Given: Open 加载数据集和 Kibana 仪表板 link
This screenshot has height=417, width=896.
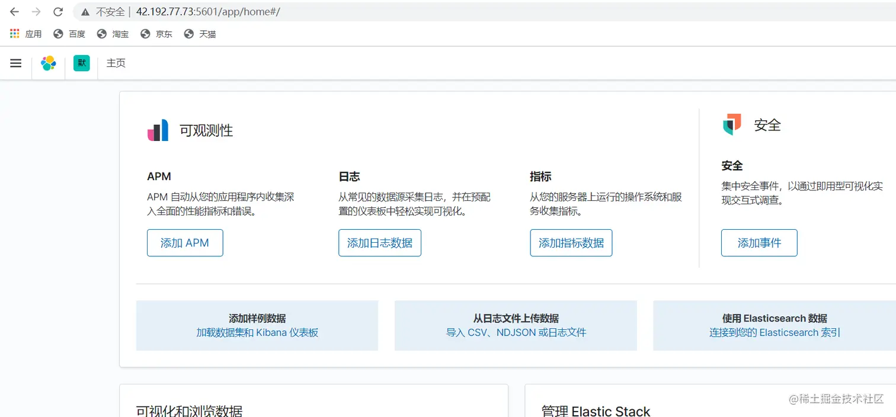Looking at the screenshot, I should click(257, 332).
